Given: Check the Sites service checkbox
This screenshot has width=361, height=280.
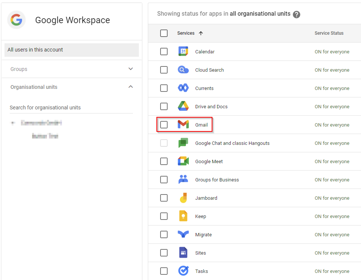Looking at the screenshot, I should point(164,253).
